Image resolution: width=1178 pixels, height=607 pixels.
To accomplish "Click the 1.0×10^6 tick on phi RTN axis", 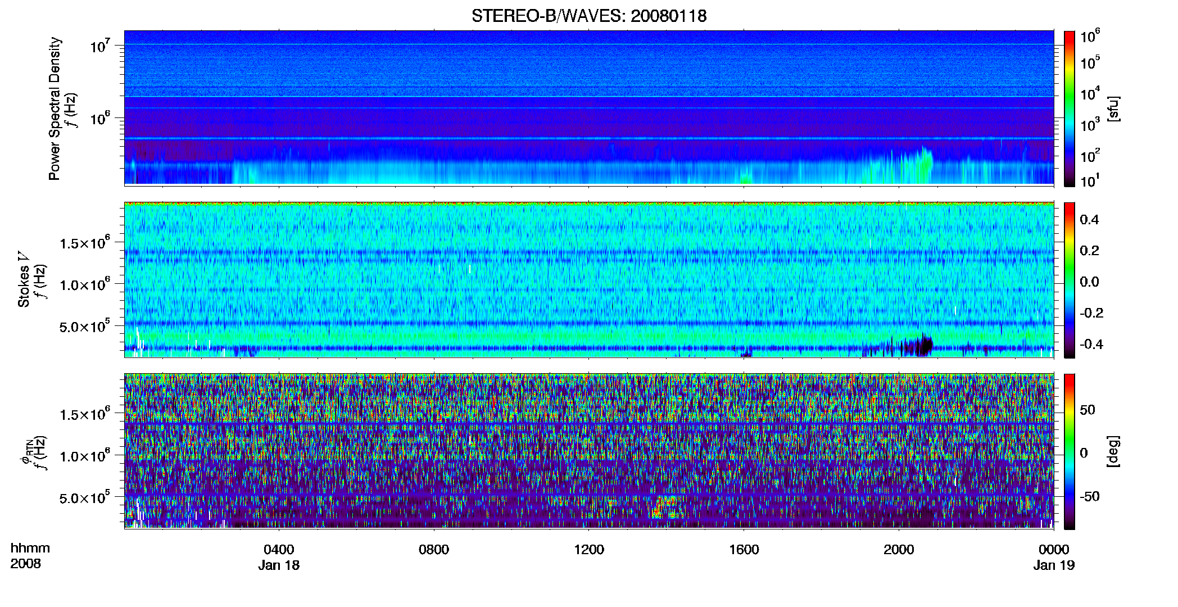I will pos(84,455).
